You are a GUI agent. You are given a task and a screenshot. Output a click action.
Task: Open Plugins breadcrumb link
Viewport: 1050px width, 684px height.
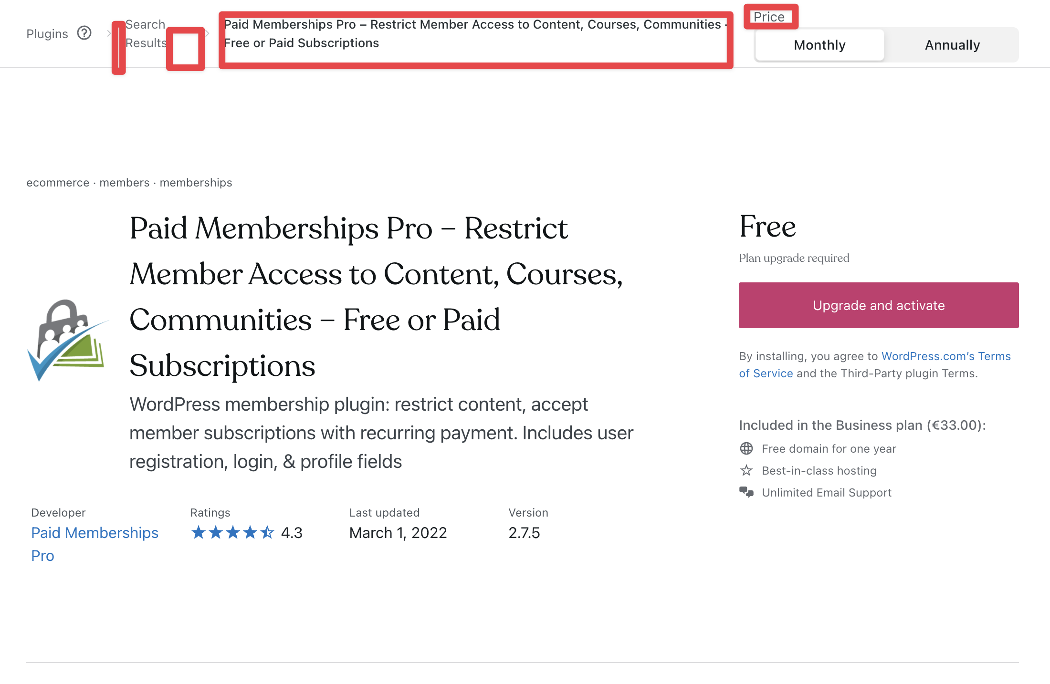(47, 34)
